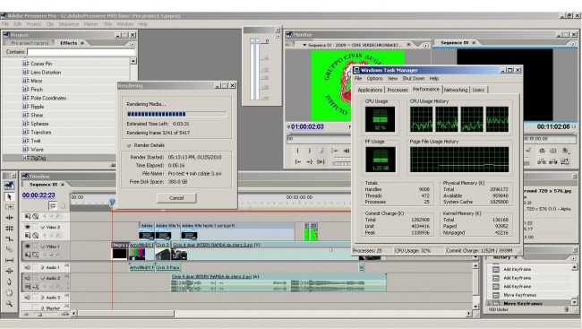The height and width of the screenshot is (329, 582).
Task: Cancel the rendering
Action: (x=176, y=198)
